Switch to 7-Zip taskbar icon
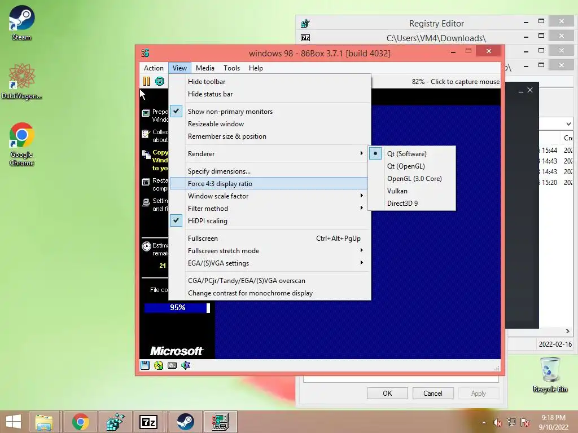Screen dimensions: 578x433 [x=148, y=422]
